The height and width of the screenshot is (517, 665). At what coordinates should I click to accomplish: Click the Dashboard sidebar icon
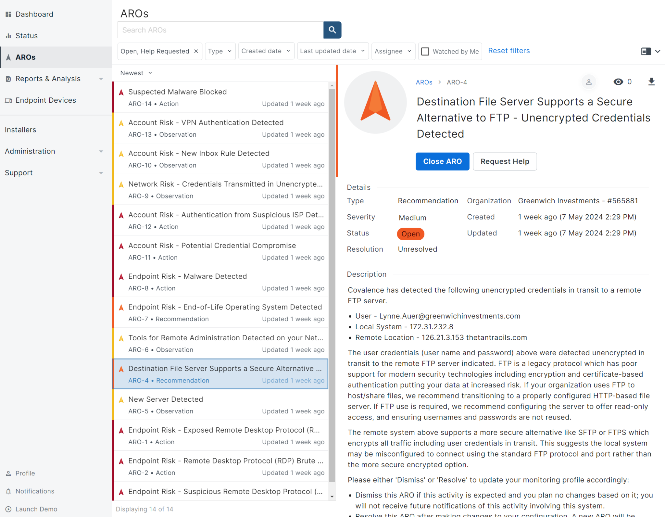(9, 14)
